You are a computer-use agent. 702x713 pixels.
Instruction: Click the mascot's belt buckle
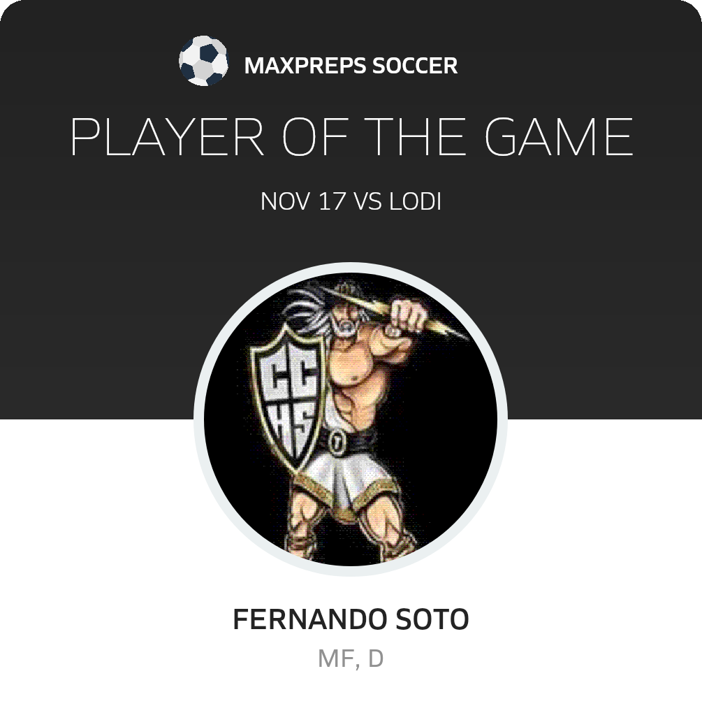coord(336,443)
